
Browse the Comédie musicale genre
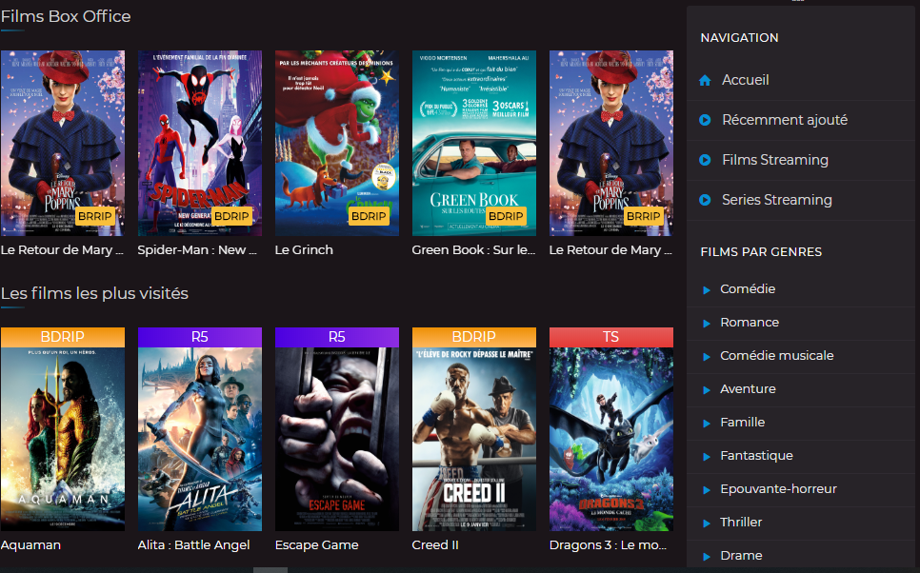click(777, 355)
